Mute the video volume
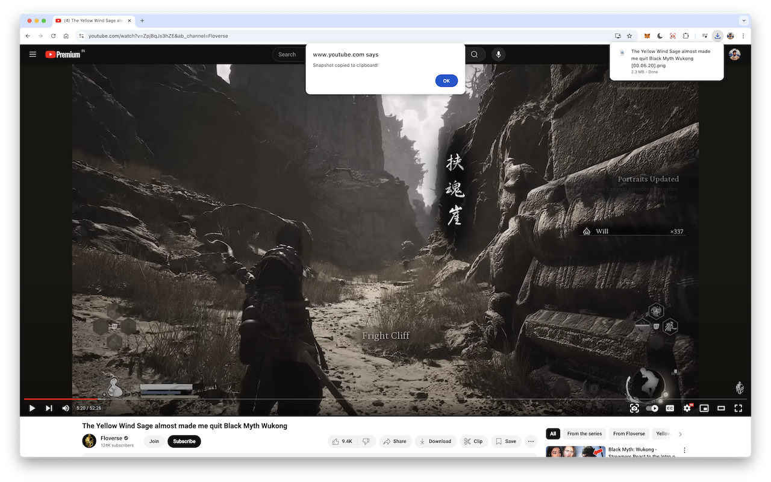Viewport: 771px width, 482px height. [66, 408]
